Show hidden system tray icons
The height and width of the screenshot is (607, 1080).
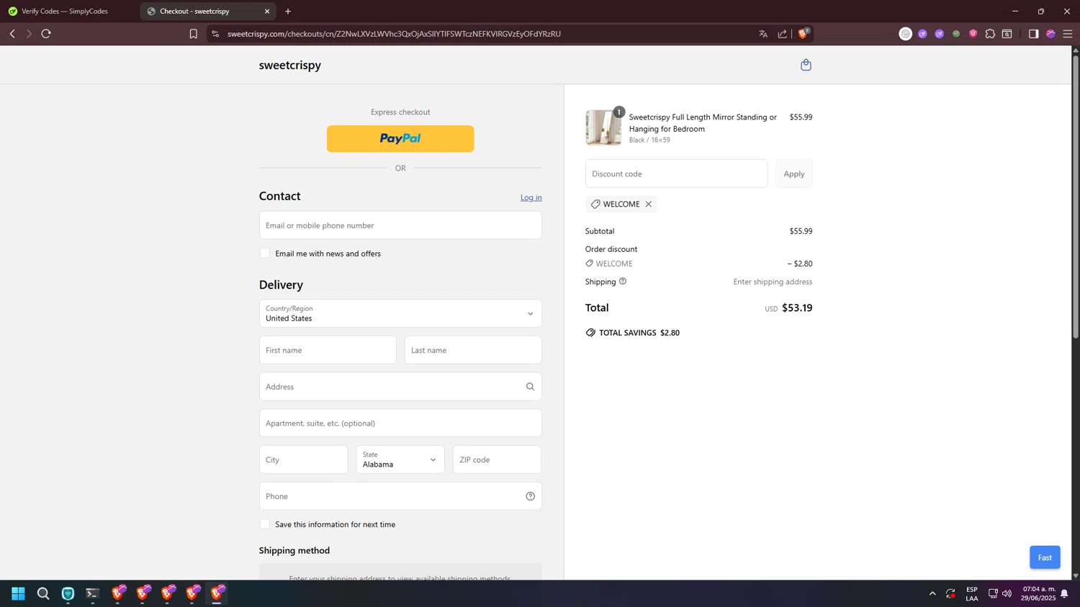932,593
